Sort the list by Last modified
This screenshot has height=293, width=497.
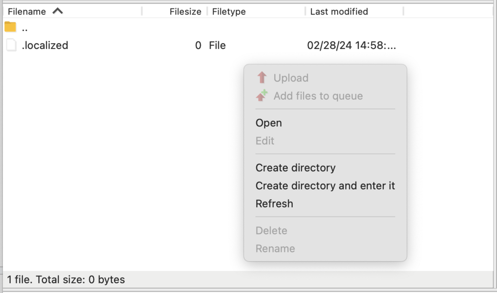click(x=340, y=11)
